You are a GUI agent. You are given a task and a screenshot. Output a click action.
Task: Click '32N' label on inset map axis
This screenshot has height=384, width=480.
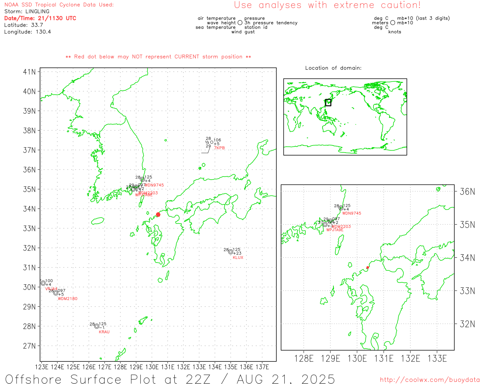pos(467,324)
